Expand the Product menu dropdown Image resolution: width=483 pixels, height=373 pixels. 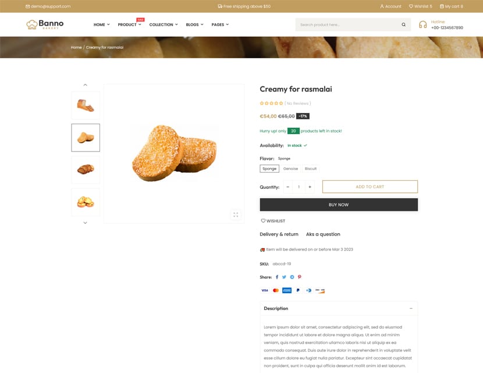129,24
